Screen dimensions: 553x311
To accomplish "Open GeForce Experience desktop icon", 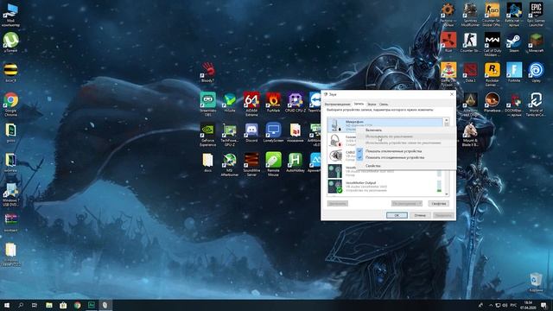I will point(207,134).
